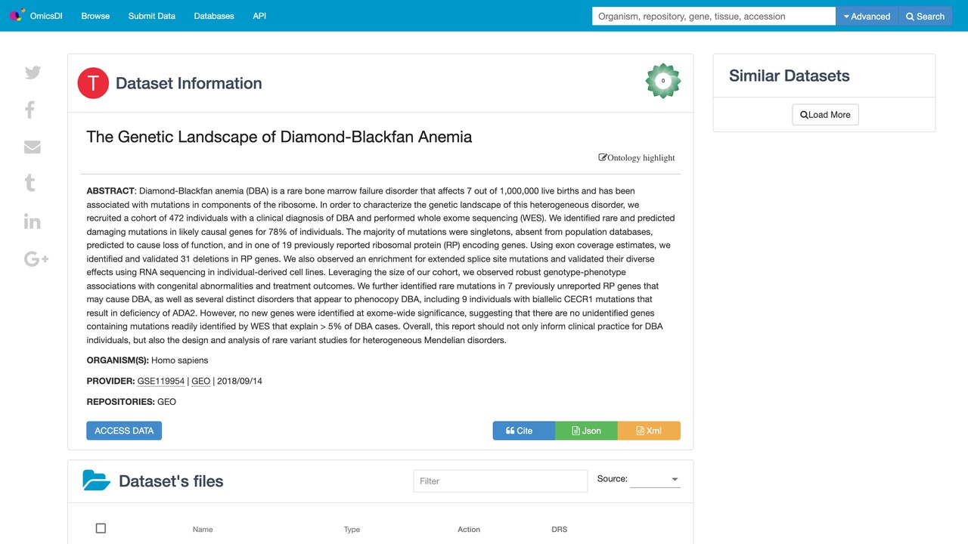Open the Source dropdown
The image size is (968, 544).
655,479
